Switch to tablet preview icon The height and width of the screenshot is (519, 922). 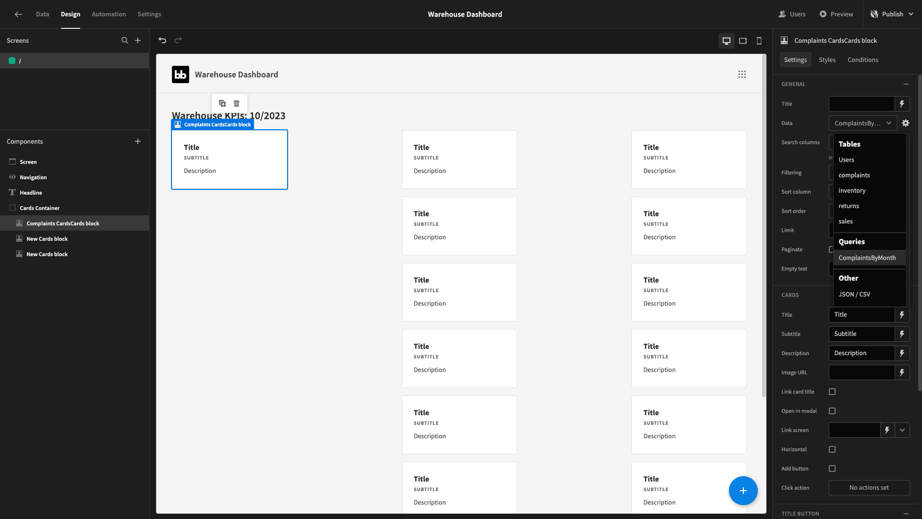[743, 41]
